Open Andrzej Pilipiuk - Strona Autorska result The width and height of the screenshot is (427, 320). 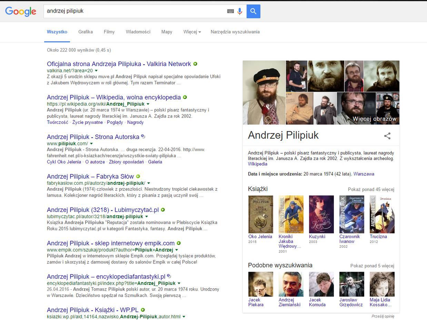[x=93, y=137]
